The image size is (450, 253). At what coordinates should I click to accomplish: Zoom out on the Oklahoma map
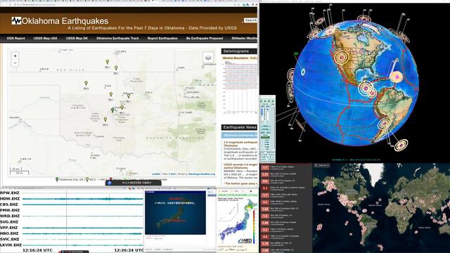[x=15, y=63]
